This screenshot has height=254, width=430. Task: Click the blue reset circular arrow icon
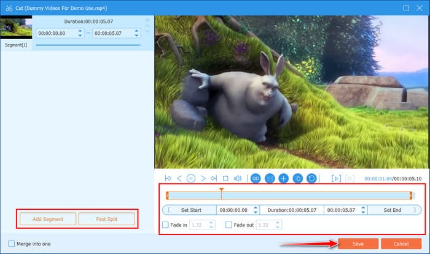click(x=311, y=178)
